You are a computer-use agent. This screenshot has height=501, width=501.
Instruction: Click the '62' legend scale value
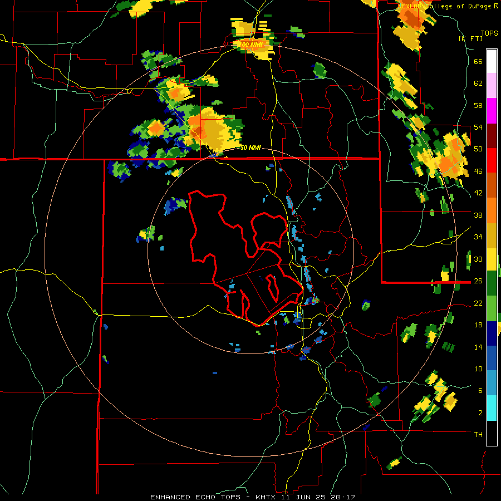click(x=478, y=83)
